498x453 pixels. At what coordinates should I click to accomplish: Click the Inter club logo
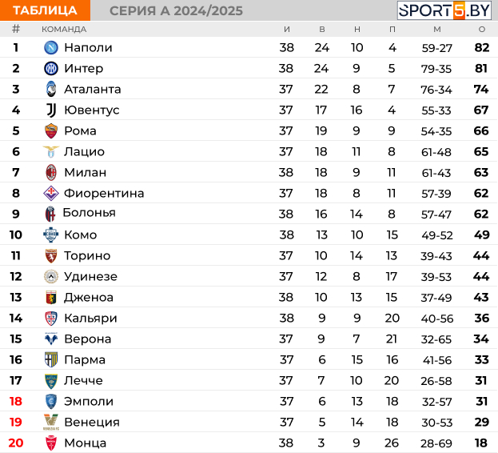point(51,68)
